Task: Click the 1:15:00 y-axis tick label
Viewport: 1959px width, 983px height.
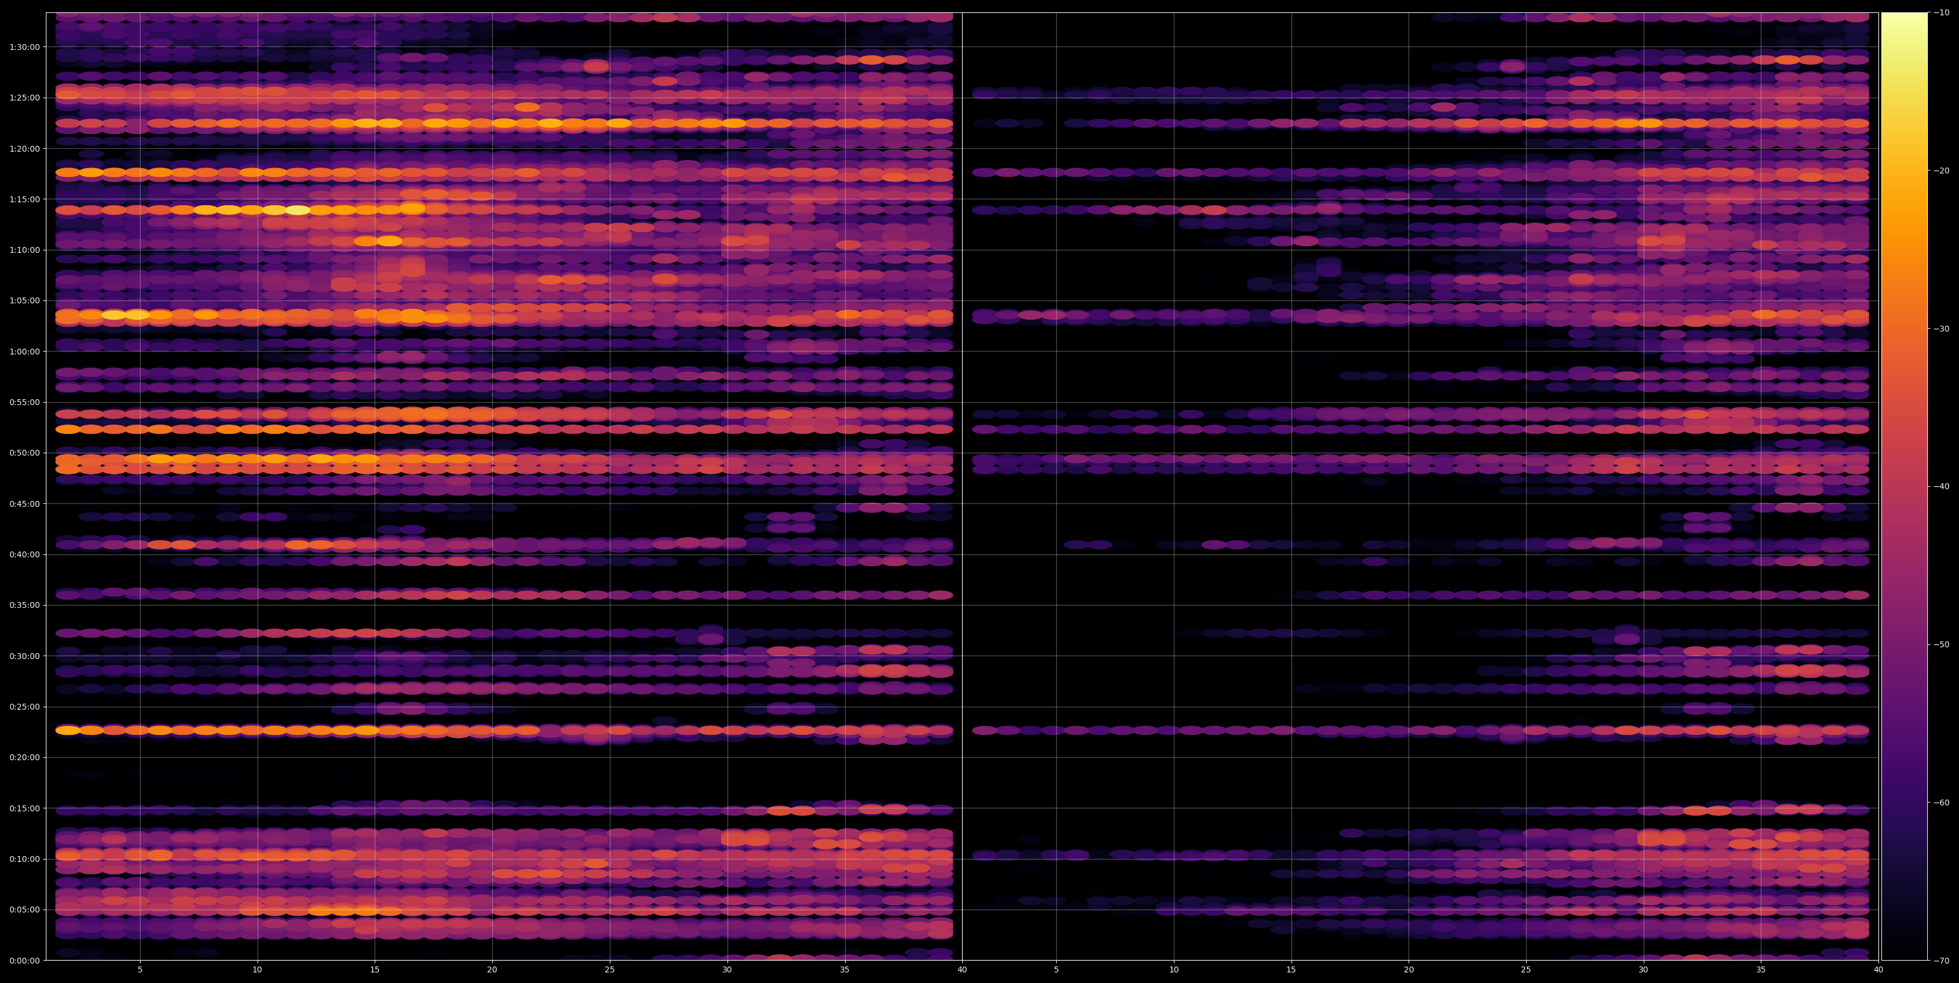Action: 24,199
